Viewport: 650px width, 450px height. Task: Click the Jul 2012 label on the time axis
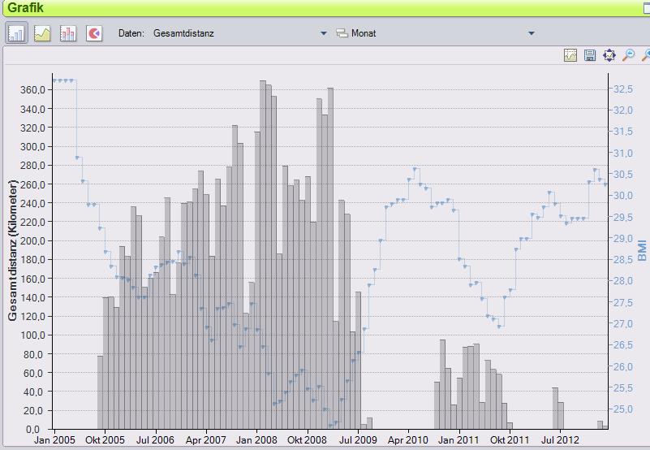pyautogui.click(x=560, y=440)
